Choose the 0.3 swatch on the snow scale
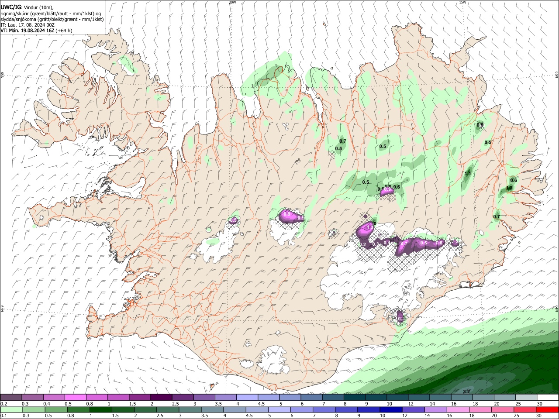This screenshot has height=419, width=559. [x=32, y=398]
